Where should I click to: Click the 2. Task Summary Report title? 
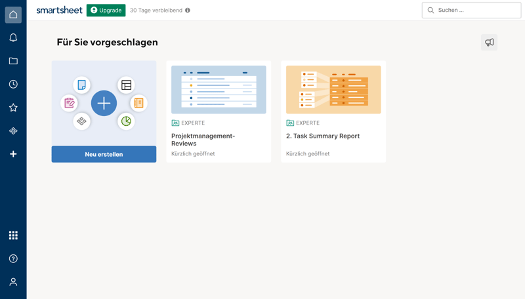coord(323,136)
